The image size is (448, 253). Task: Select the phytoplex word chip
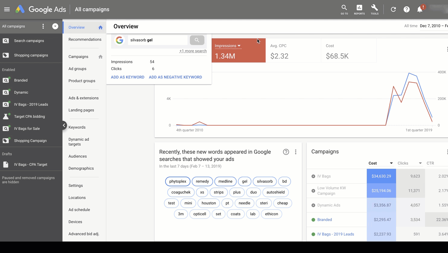178,181
